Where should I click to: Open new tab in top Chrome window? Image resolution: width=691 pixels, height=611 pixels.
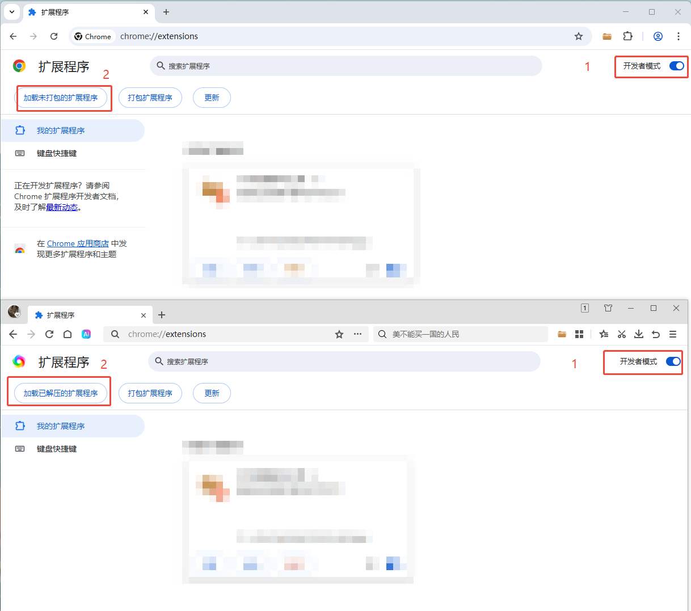click(166, 12)
